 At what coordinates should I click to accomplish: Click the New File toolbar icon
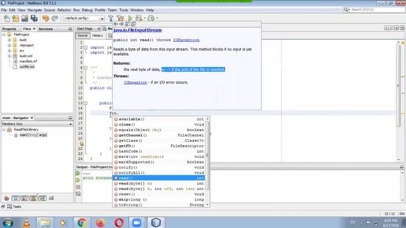pos(7,18)
